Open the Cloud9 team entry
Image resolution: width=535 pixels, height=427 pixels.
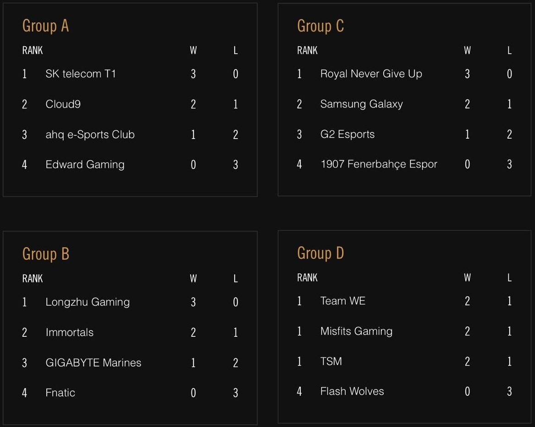pos(63,104)
